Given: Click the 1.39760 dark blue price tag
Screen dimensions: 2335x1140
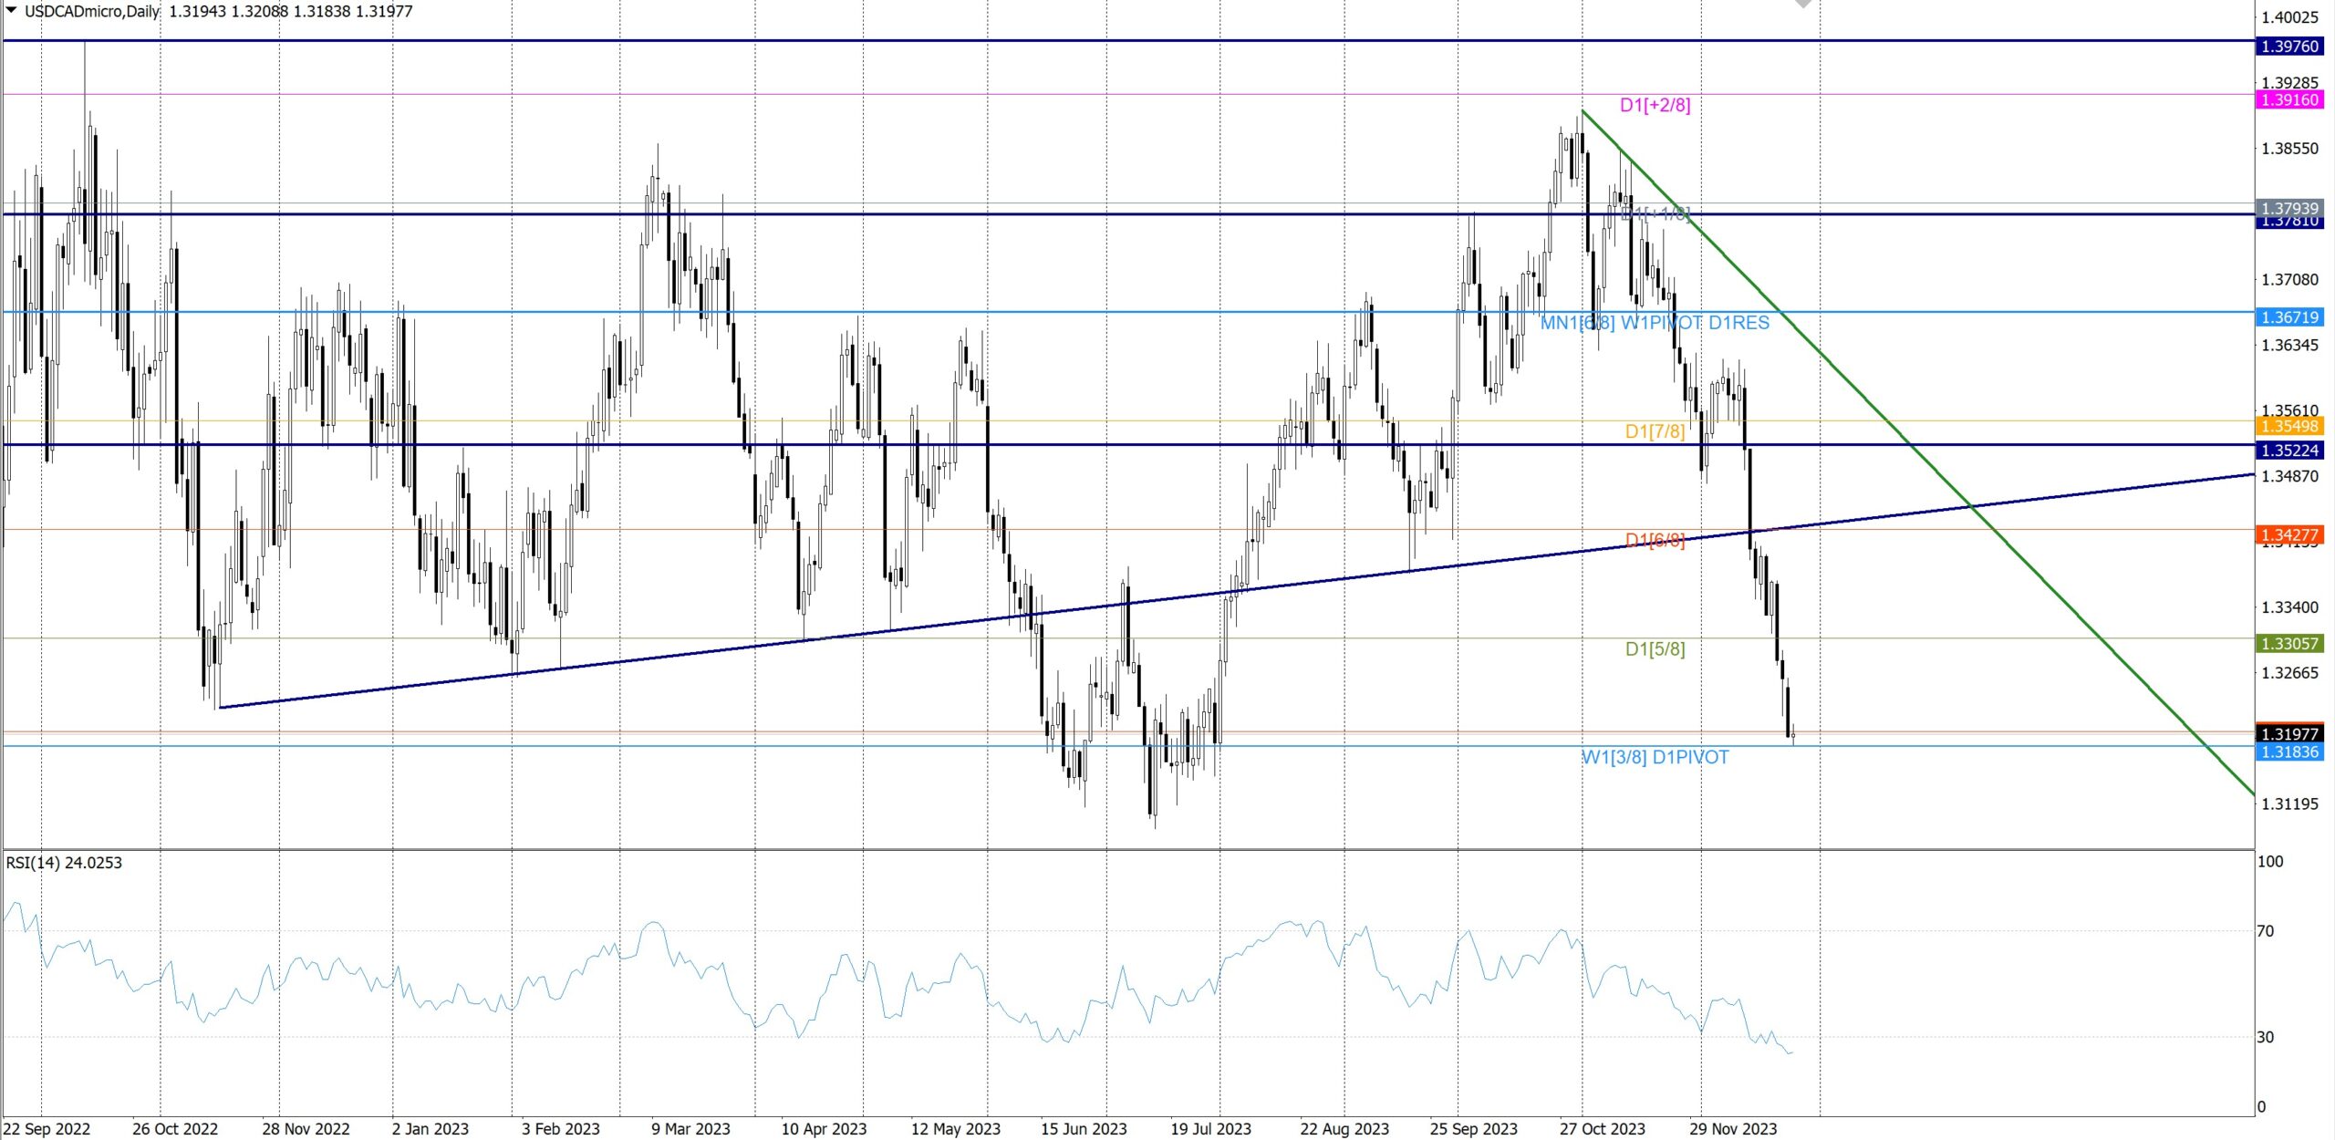Looking at the screenshot, I should tap(2289, 47).
